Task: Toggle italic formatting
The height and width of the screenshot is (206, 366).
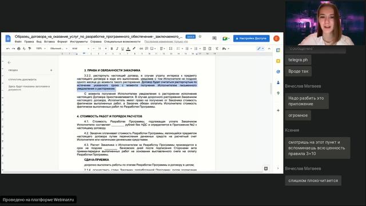Action: (117, 49)
